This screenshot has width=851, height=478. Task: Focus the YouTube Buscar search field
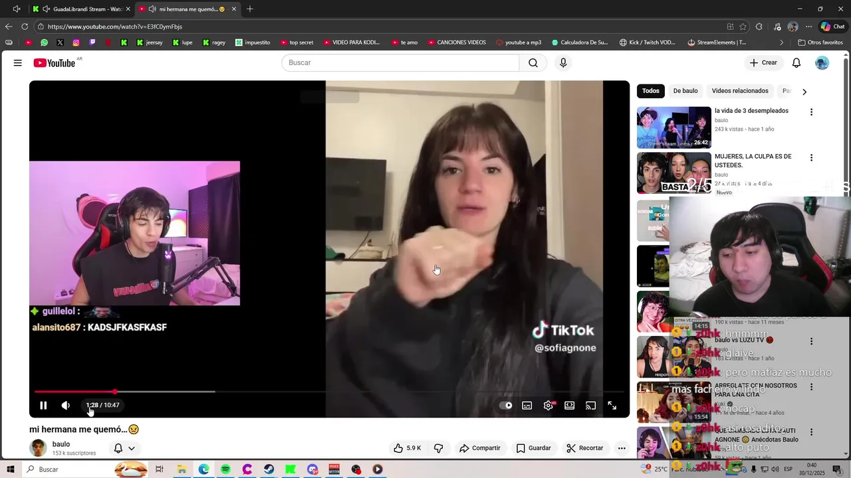(x=400, y=62)
